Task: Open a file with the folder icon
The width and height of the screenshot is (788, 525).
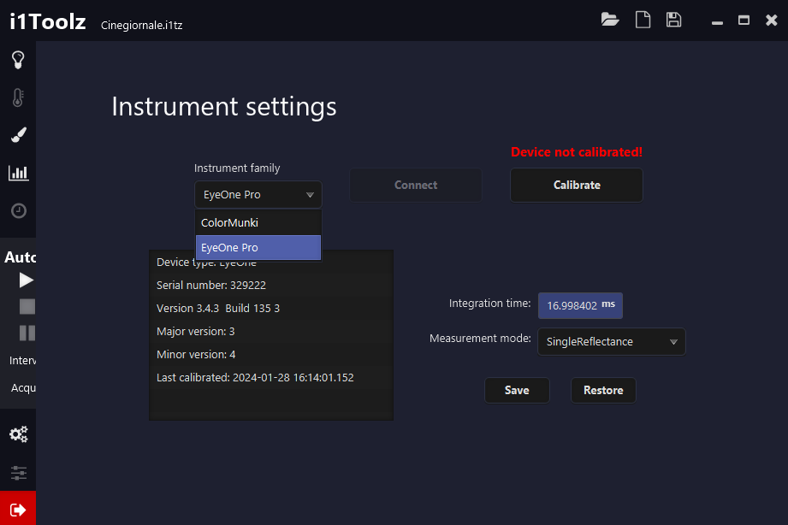Action: [x=610, y=20]
